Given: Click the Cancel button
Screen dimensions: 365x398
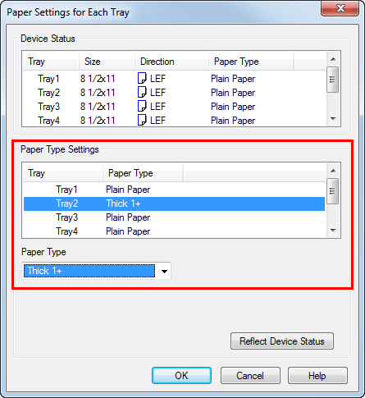Looking at the screenshot, I should tap(250, 375).
